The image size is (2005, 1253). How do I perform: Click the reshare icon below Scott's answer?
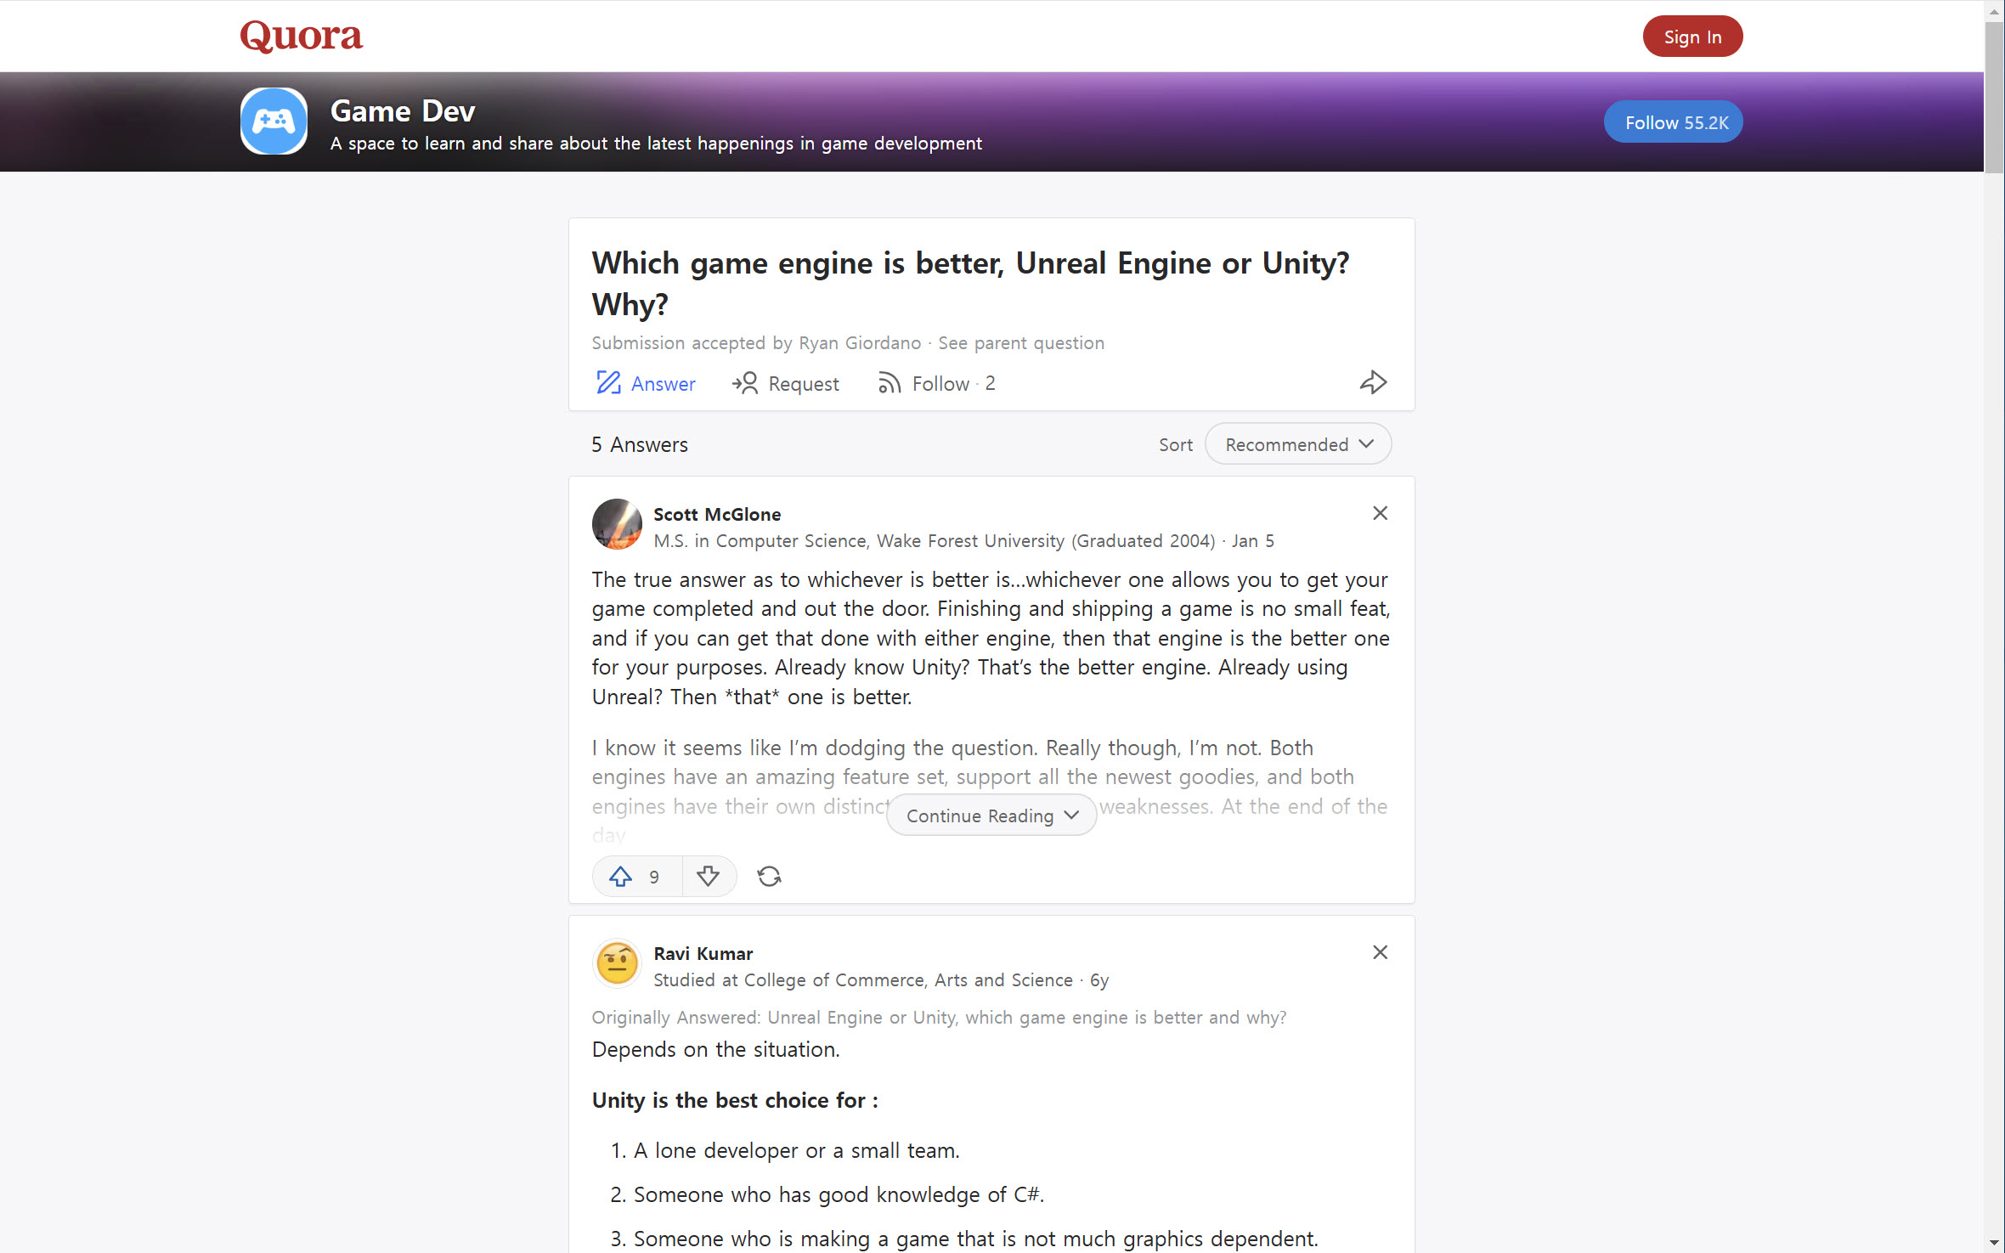click(x=769, y=877)
